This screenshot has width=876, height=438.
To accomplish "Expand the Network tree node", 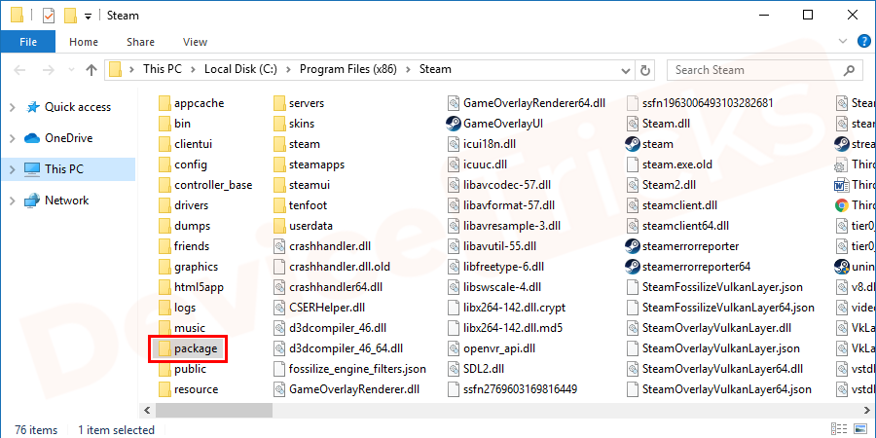I will (x=13, y=201).
